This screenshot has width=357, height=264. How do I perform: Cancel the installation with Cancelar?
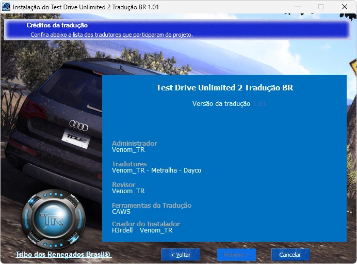tap(290, 255)
